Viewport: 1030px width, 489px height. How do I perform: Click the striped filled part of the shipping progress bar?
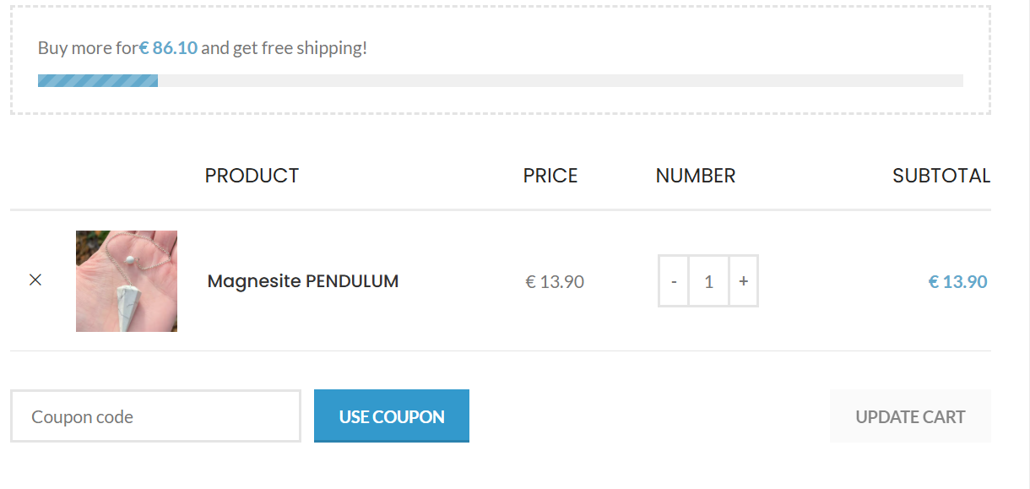pos(98,81)
